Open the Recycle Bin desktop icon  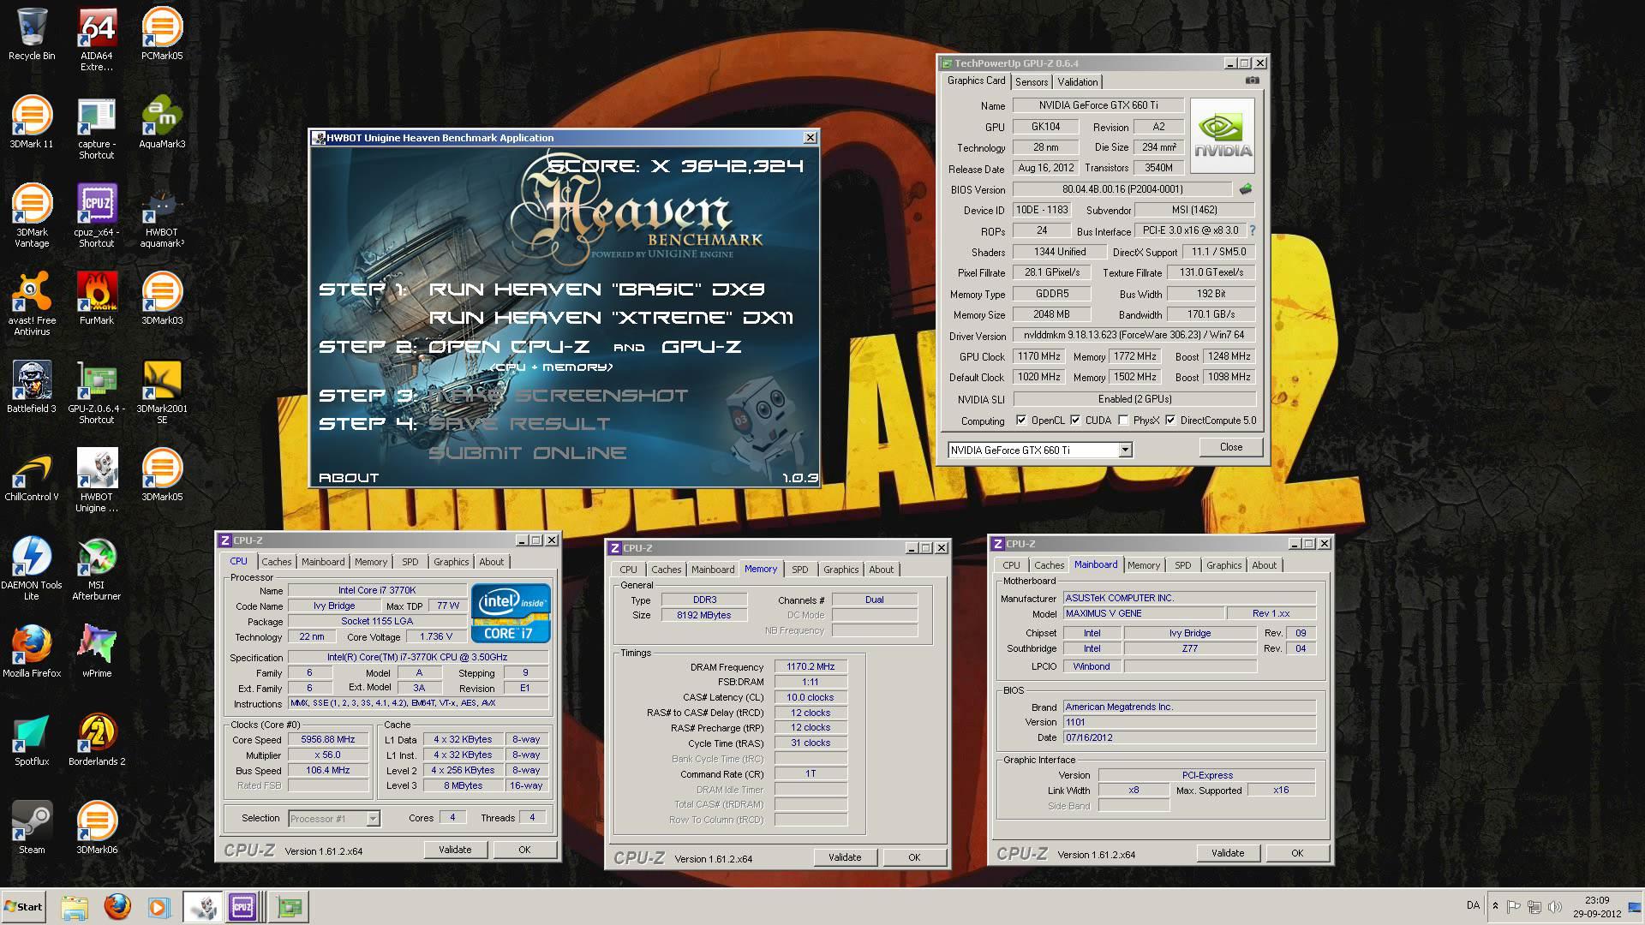32,34
